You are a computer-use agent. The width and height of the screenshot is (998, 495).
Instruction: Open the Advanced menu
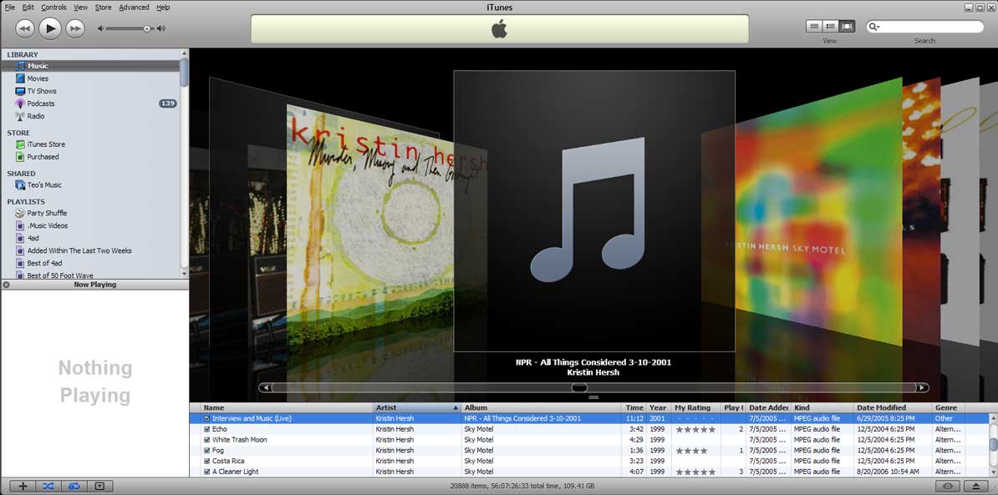pos(134,8)
